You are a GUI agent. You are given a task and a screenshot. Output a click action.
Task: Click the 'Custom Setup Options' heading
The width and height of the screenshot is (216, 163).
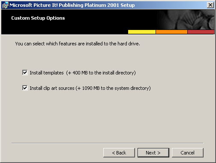tap(38, 18)
